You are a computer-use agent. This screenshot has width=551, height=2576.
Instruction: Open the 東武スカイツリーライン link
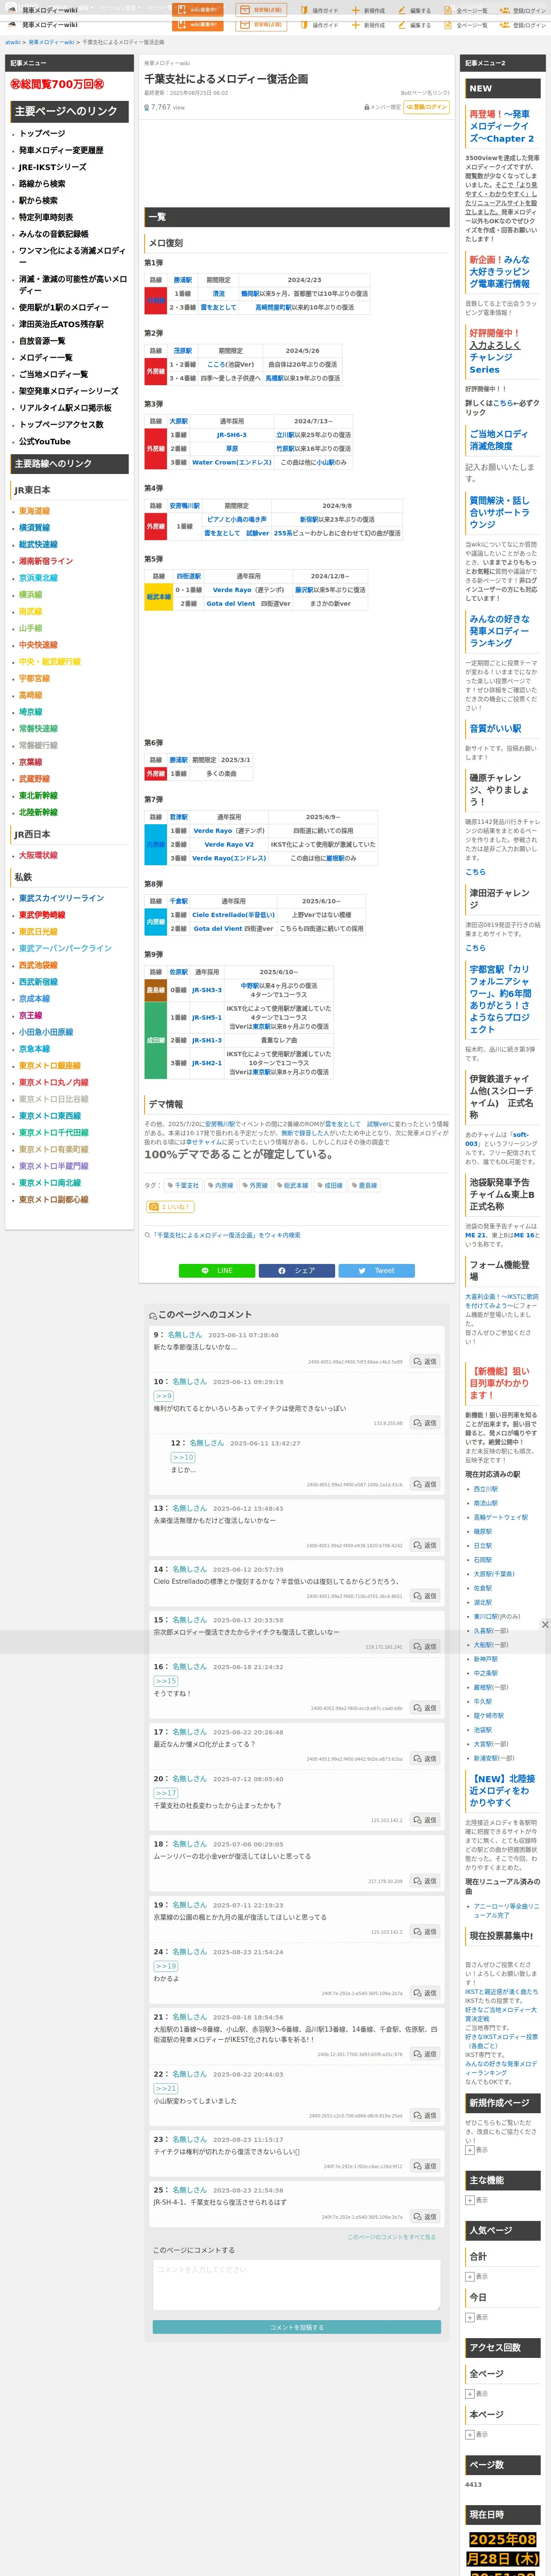click(61, 898)
